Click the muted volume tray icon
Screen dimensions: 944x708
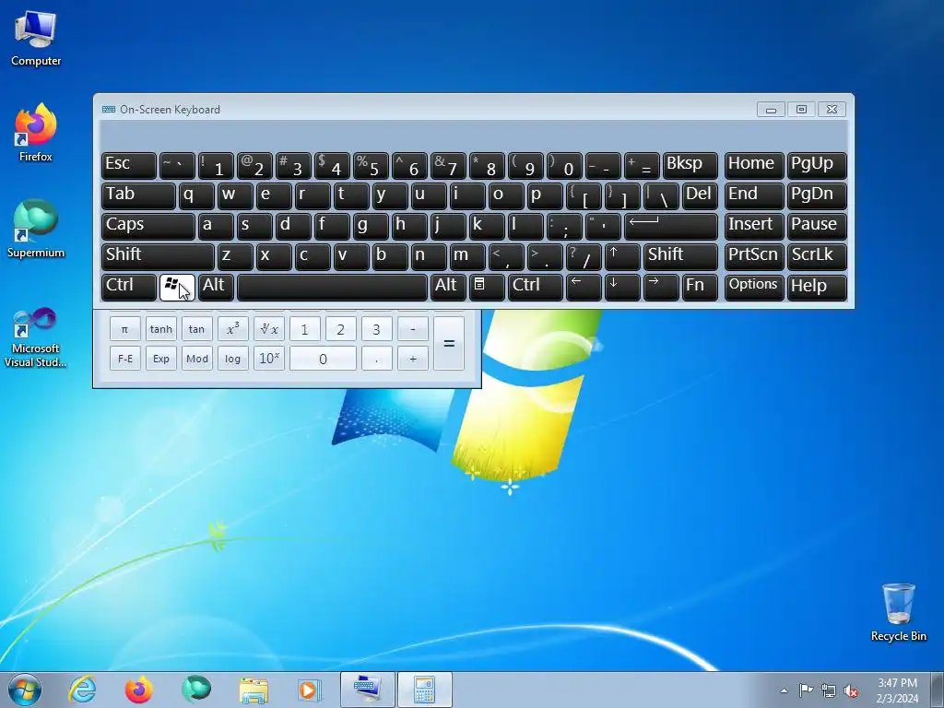tap(851, 690)
